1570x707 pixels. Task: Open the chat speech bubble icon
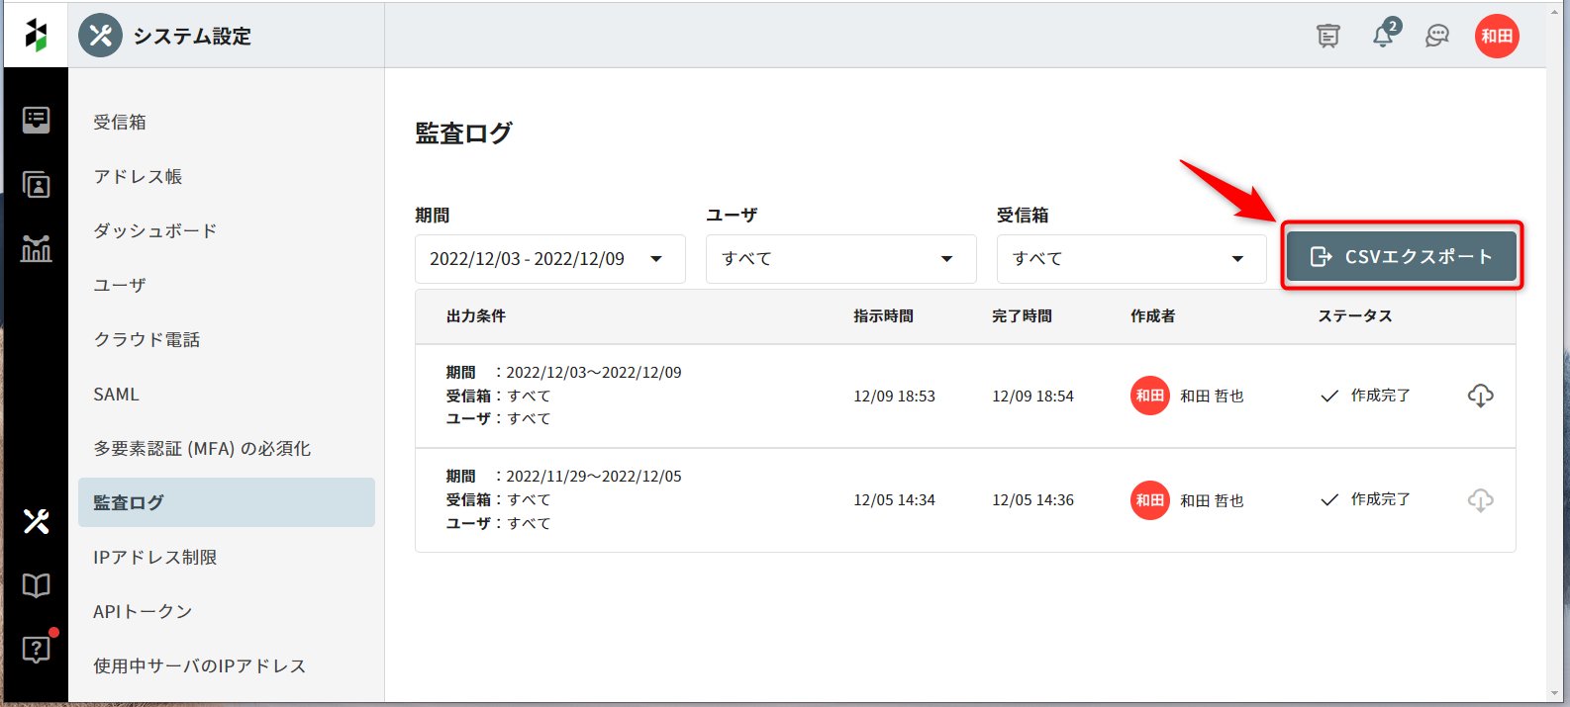[x=1437, y=37]
